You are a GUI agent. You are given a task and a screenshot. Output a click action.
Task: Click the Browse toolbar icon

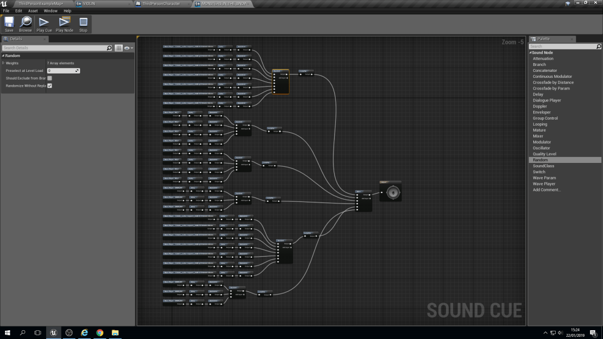pos(25,24)
